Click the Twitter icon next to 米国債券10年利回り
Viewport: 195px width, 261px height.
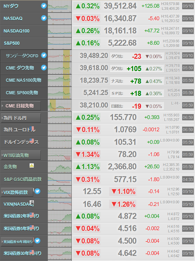pyautogui.click(x=37, y=241)
